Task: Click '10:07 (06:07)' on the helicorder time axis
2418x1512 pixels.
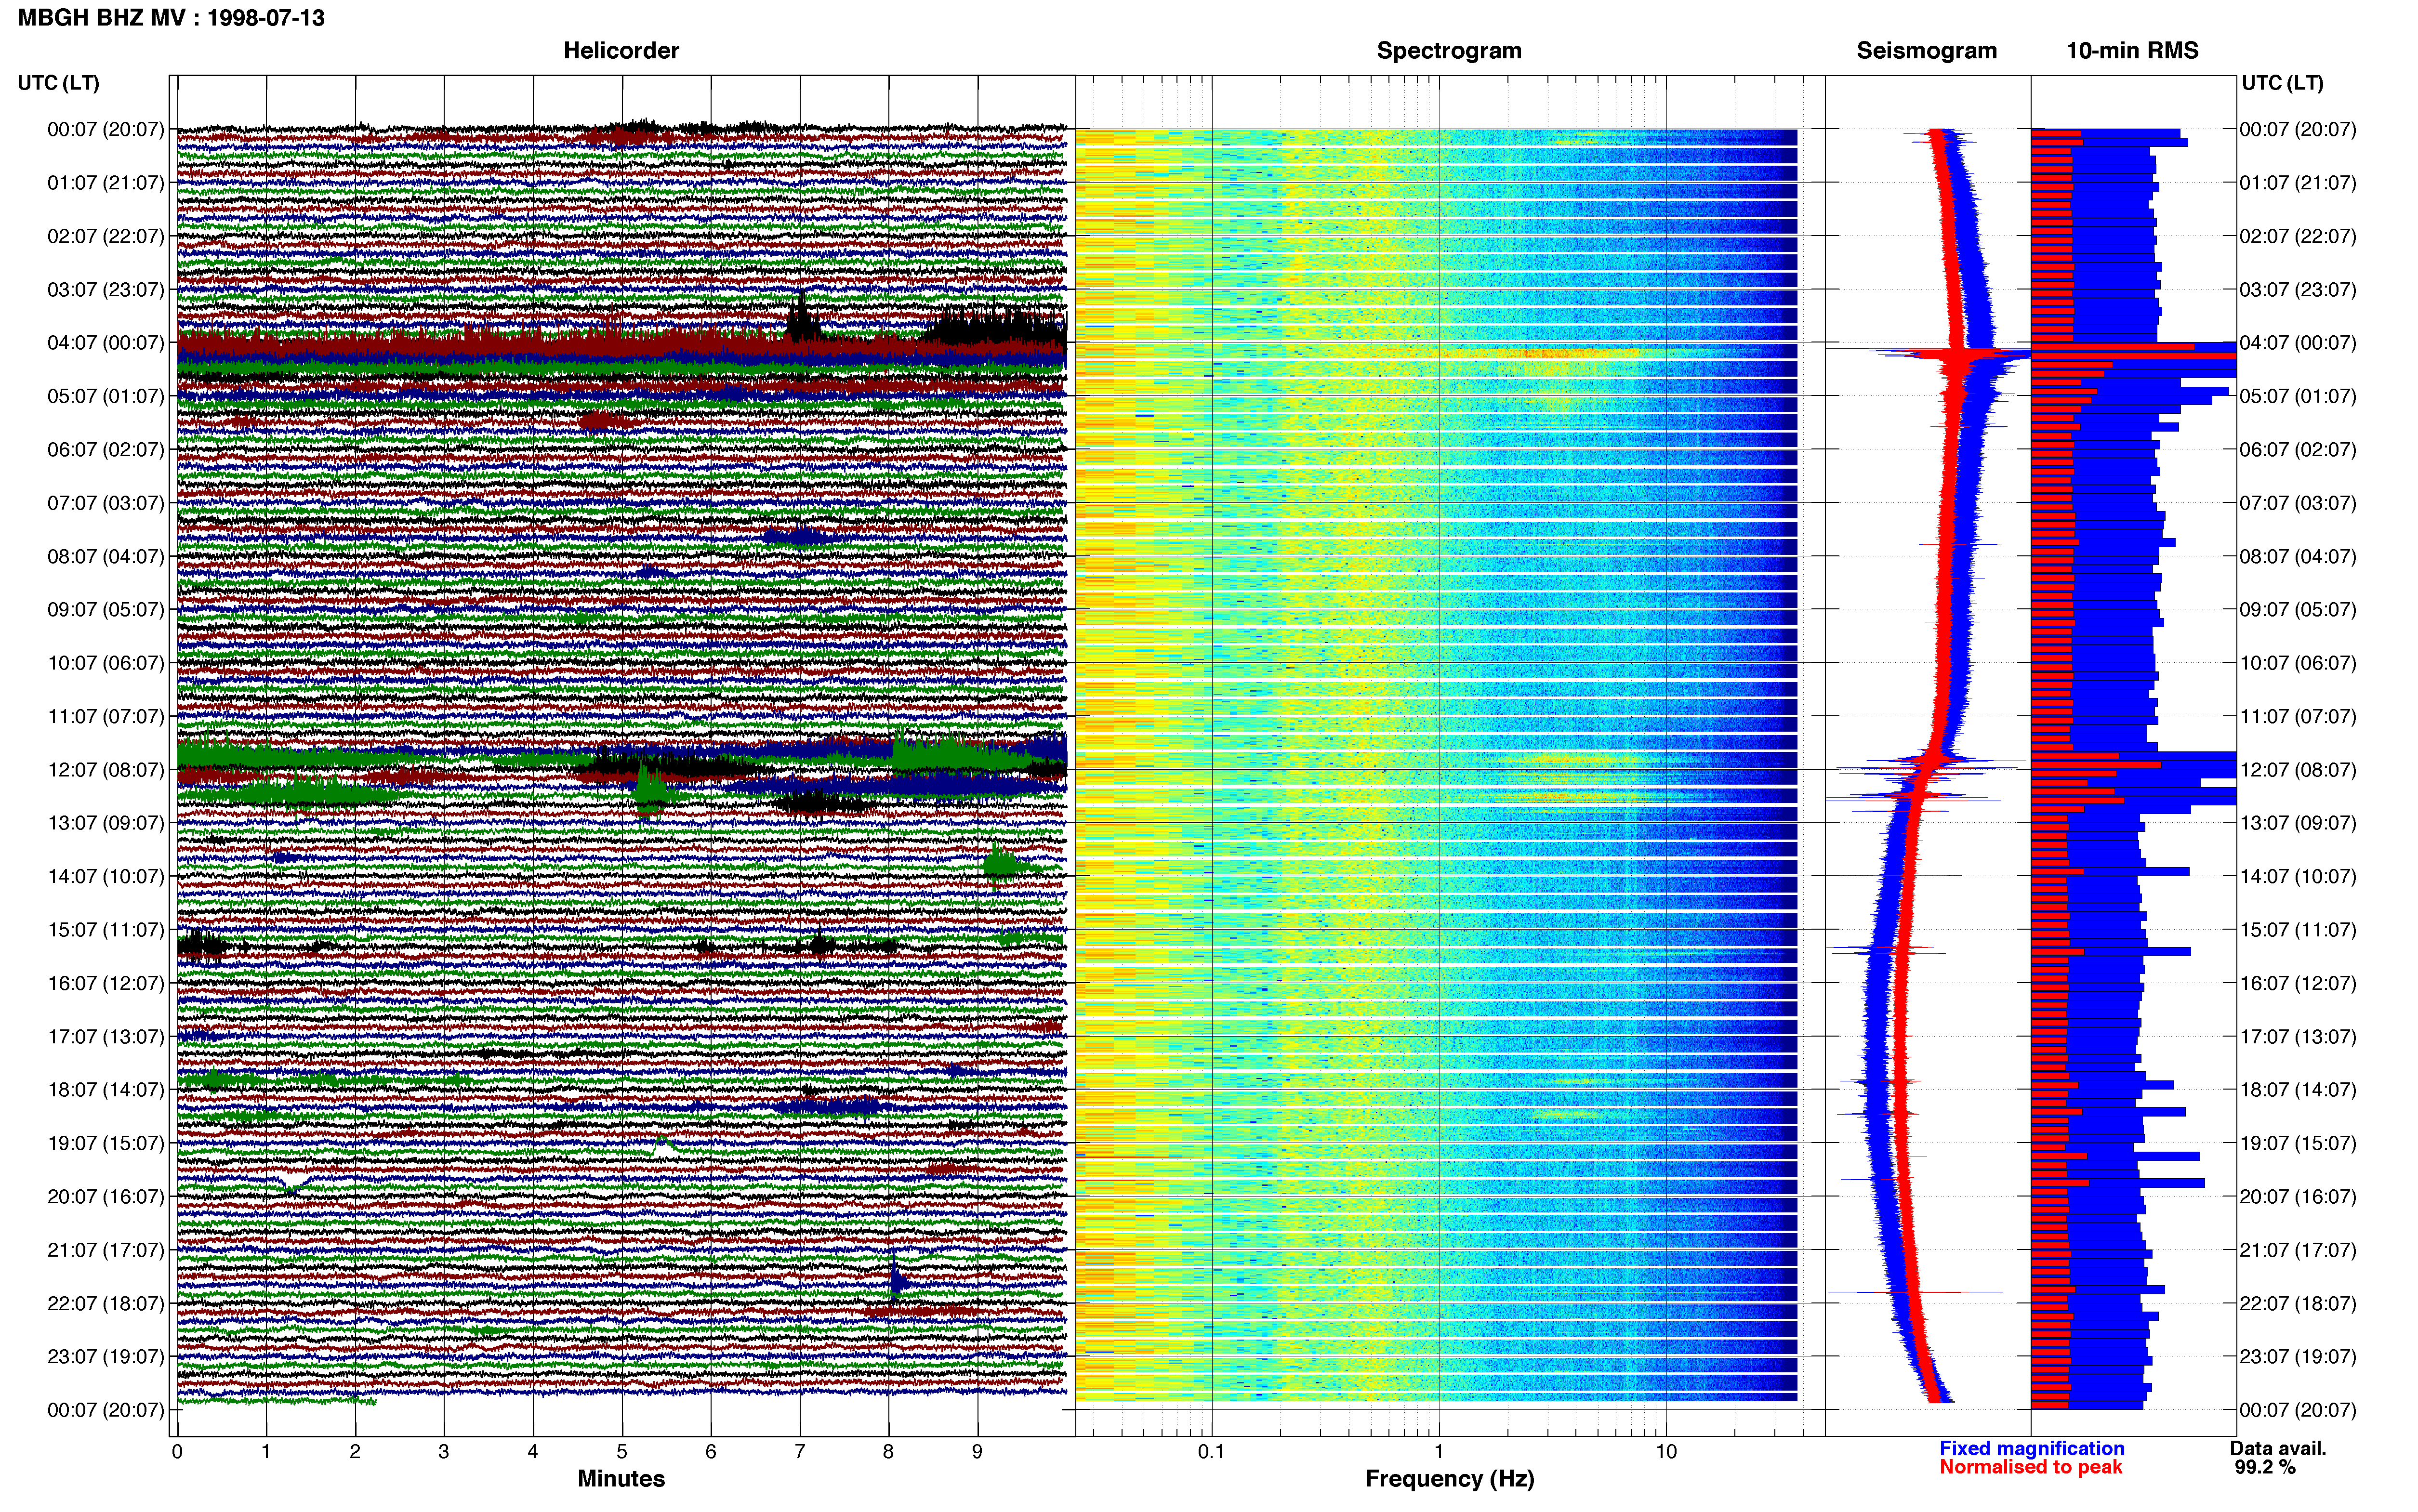Action: (106, 663)
